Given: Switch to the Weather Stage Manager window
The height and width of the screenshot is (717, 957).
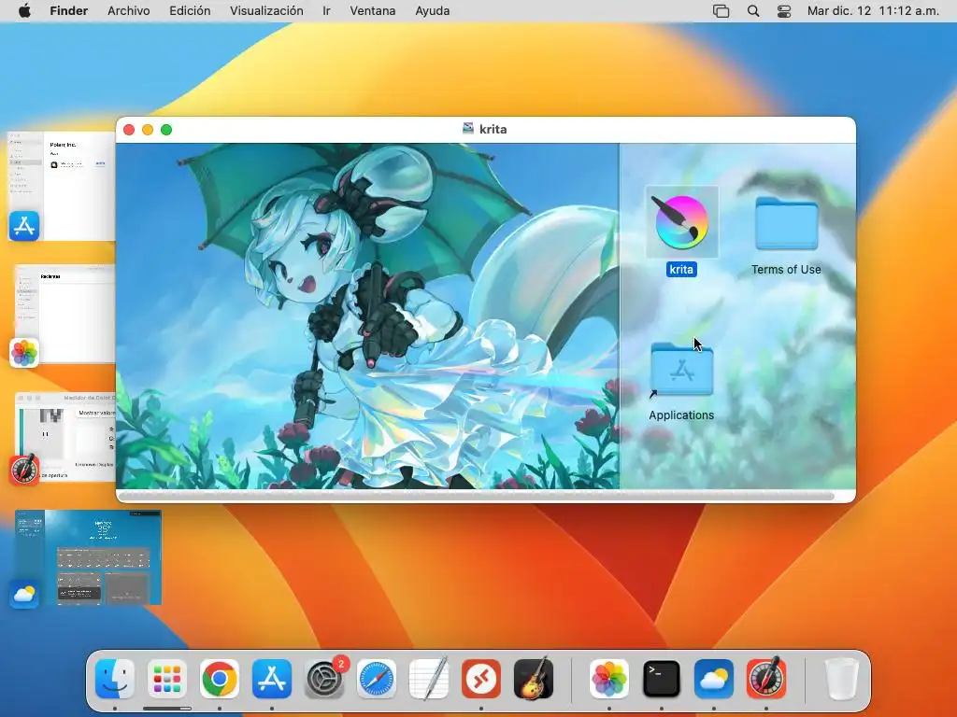Looking at the screenshot, I should click(x=89, y=557).
